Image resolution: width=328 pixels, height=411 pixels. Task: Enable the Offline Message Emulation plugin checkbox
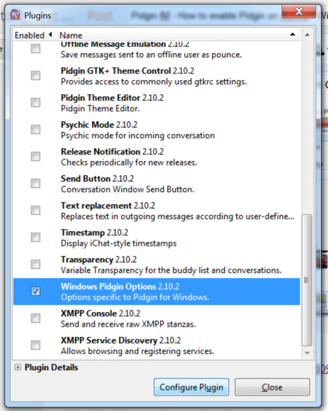35,49
